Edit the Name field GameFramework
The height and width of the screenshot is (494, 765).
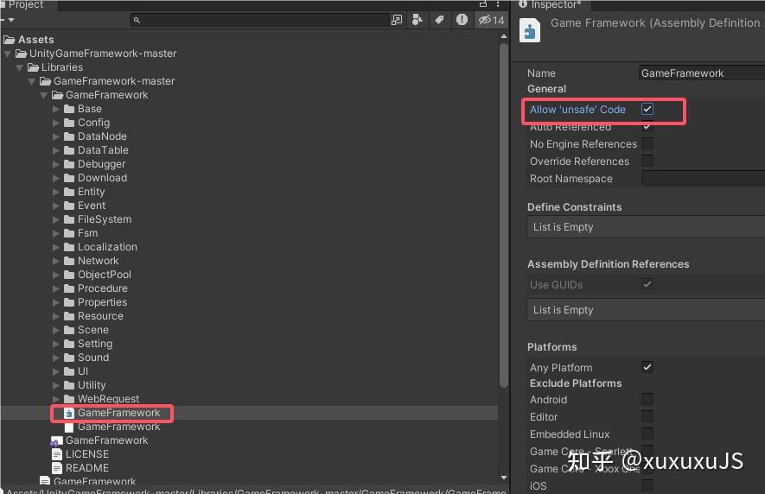pyautogui.click(x=702, y=73)
